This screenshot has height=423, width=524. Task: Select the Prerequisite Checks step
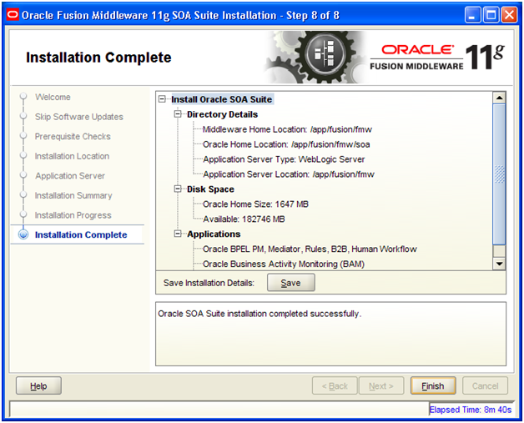(x=73, y=136)
